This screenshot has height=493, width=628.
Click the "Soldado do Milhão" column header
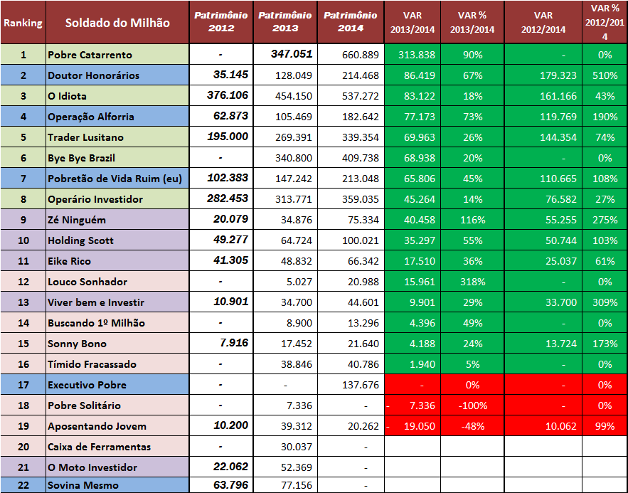point(117,23)
